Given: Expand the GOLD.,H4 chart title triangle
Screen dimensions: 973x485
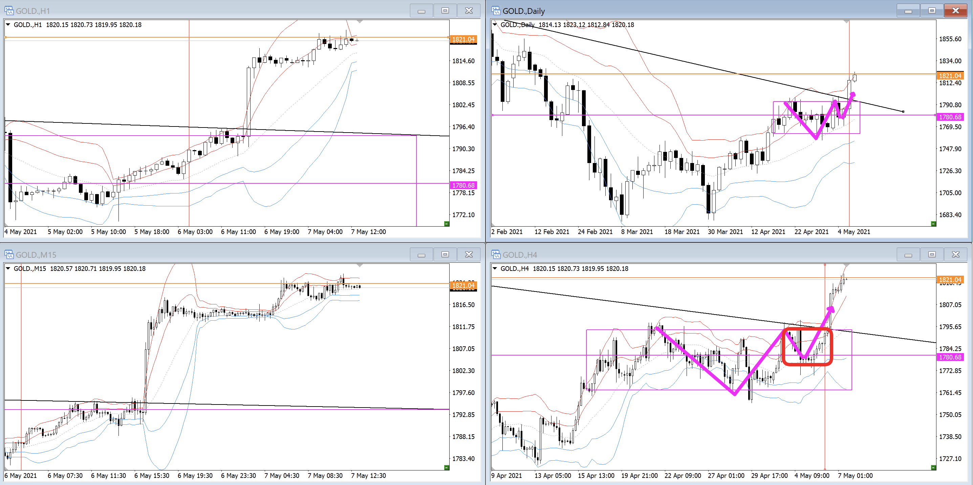Looking at the screenshot, I should point(494,268).
